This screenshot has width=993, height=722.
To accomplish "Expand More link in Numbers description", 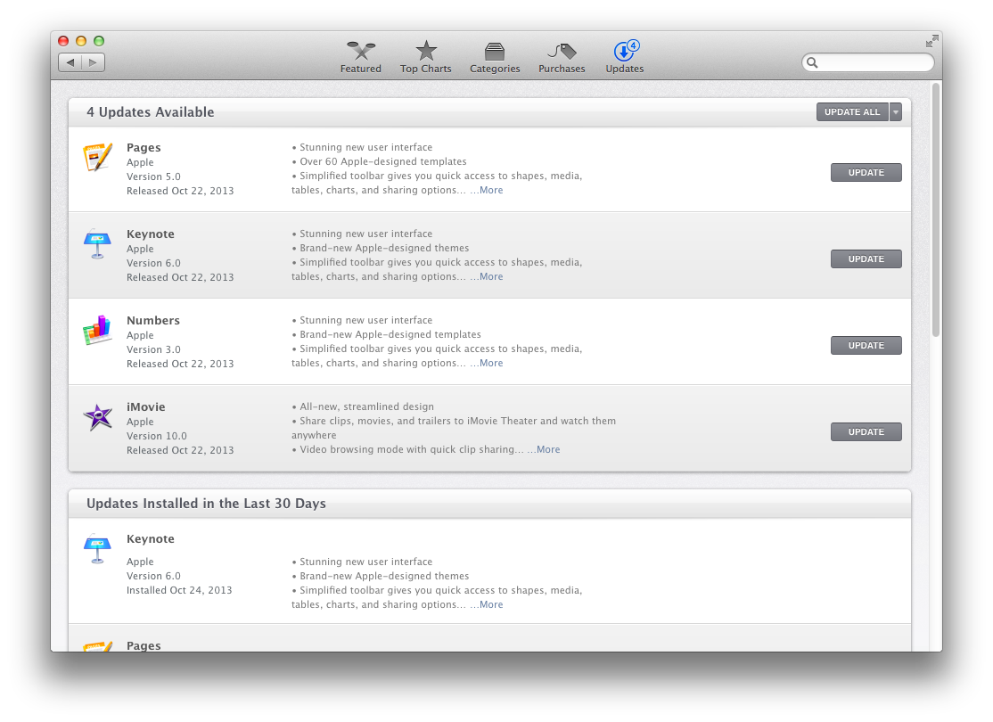I will tap(491, 363).
